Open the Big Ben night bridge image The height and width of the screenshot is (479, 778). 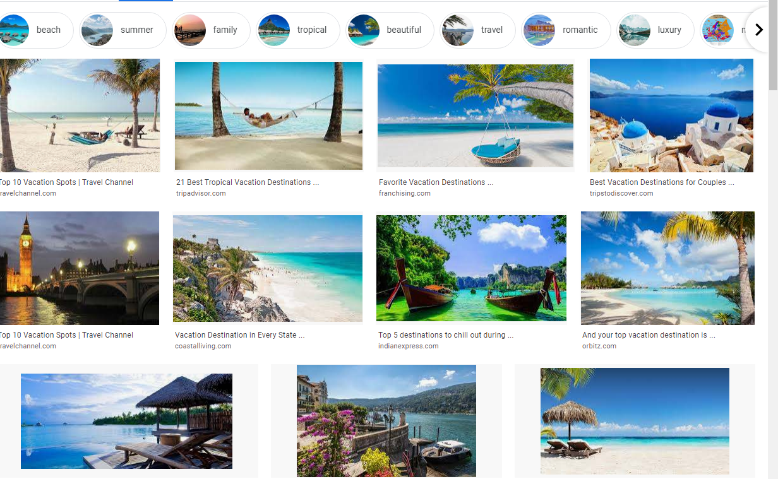click(80, 268)
